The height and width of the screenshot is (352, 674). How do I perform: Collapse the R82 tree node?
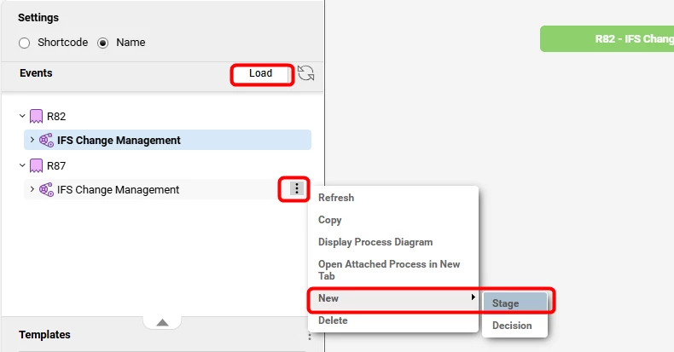(22, 116)
